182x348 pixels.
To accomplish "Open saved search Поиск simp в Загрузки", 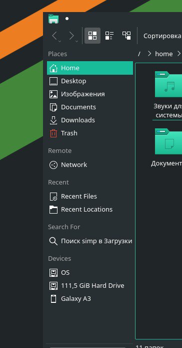I will [x=90, y=241].
